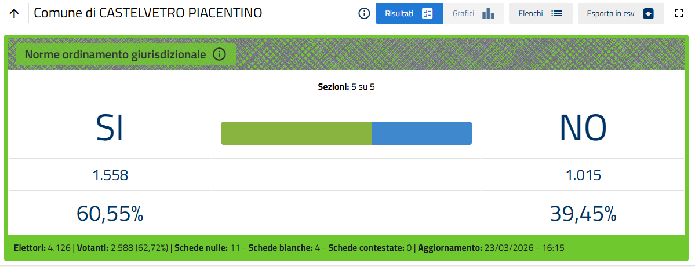This screenshot has width=695, height=267.
Task: Click the bar chart icon in Grafici
Action: [489, 13]
